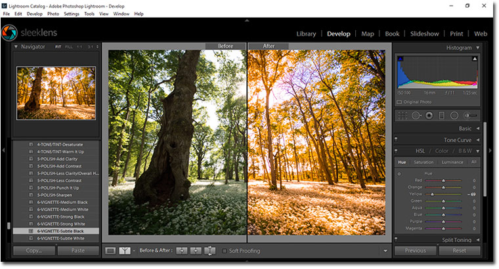Select the Crop Overlay tool

[x=402, y=115]
